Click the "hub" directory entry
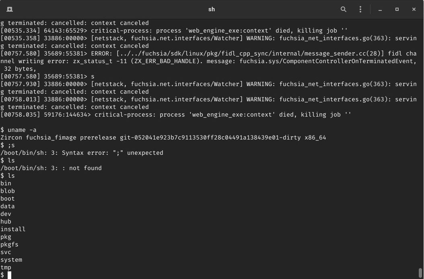This screenshot has height=279, width=424. tap(6, 222)
